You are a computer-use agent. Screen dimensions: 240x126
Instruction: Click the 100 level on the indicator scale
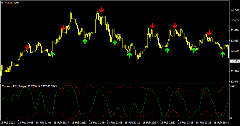pyautogui.click(x=233, y=86)
